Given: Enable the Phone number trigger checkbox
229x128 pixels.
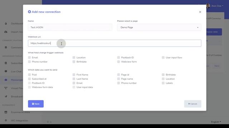Looking at the screenshot, I should pyautogui.click(x=29, y=62).
